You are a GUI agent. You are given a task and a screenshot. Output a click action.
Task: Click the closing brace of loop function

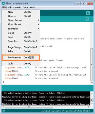pyautogui.click(x=4, y=82)
